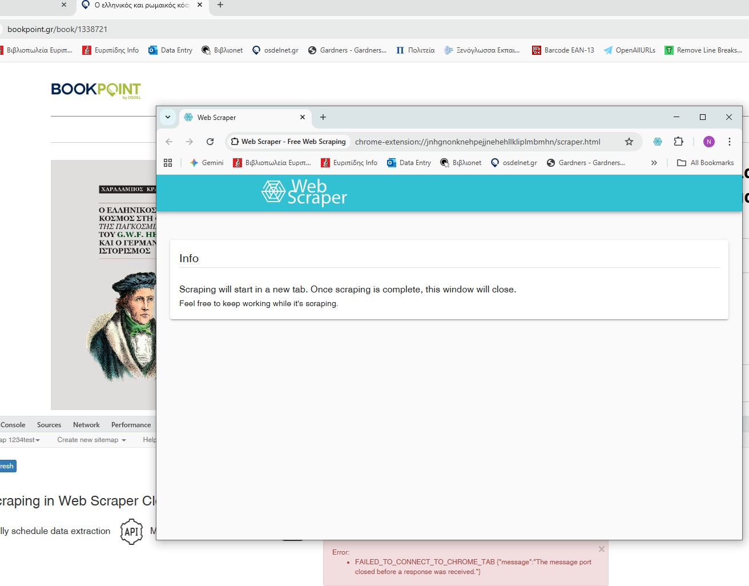Click the profile avatar N icon
This screenshot has width=749, height=586.
click(708, 142)
